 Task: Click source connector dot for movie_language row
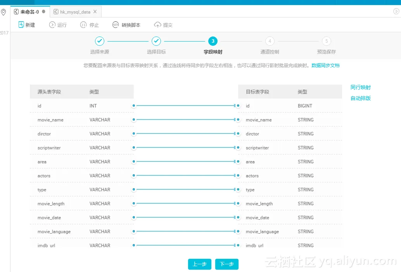pyautogui.click(x=134, y=231)
